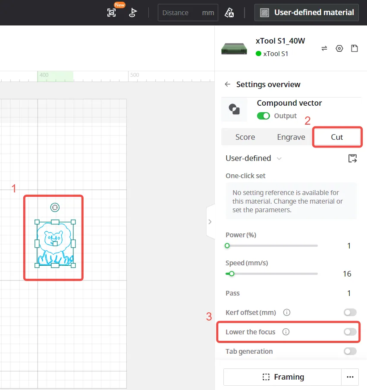Viewport: 367px width, 390px height.
Task: Select the lion vector graphic on canvas
Action: pyautogui.click(x=55, y=244)
